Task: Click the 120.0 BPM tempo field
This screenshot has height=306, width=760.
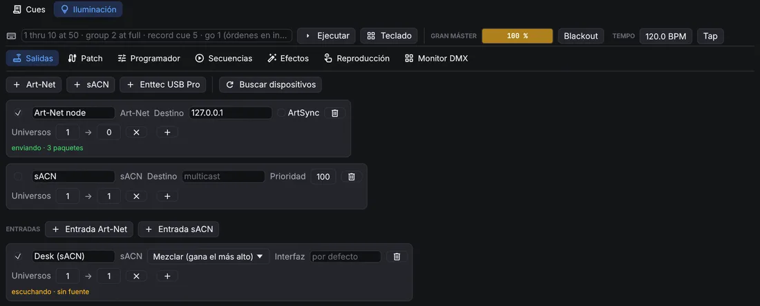Action: pos(666,36)
